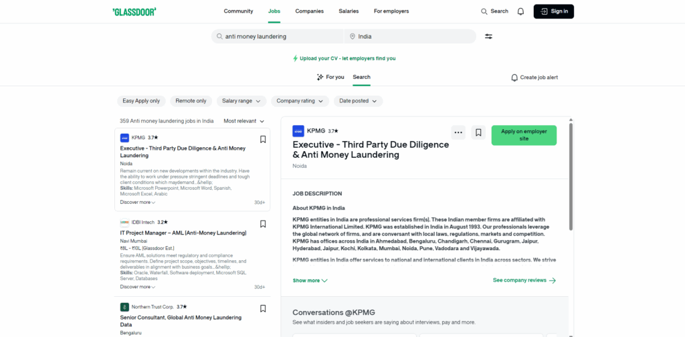Click 'Conversations @KPMG' heading
The width and height of the screenshot is (685, 337).
point(334,312)
